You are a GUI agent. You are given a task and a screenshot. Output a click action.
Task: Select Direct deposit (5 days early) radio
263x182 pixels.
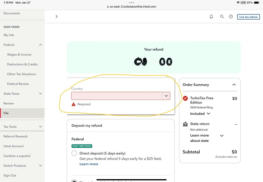coord(74,153)
